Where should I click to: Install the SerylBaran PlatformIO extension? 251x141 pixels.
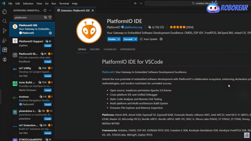[48, 62]
